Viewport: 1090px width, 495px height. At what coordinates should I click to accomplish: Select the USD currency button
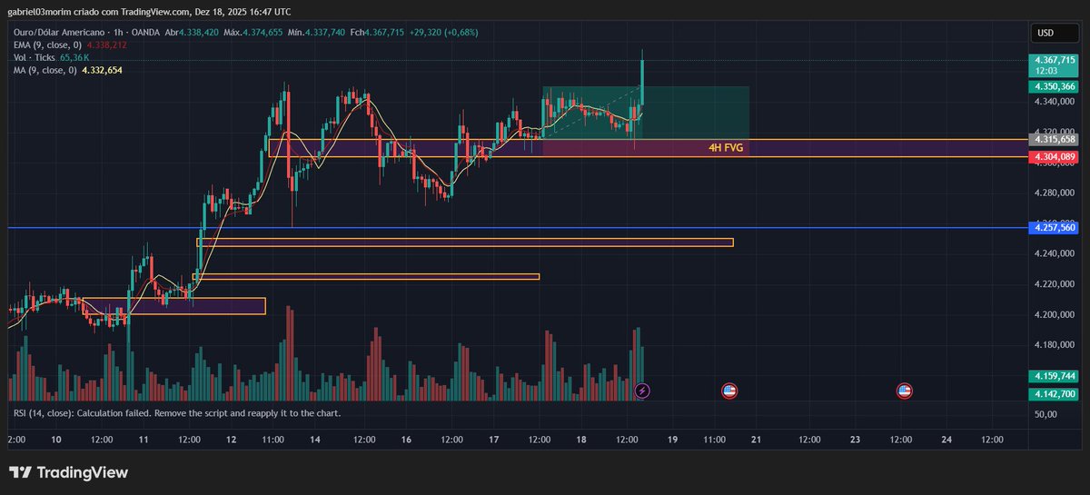point(1045,33)
